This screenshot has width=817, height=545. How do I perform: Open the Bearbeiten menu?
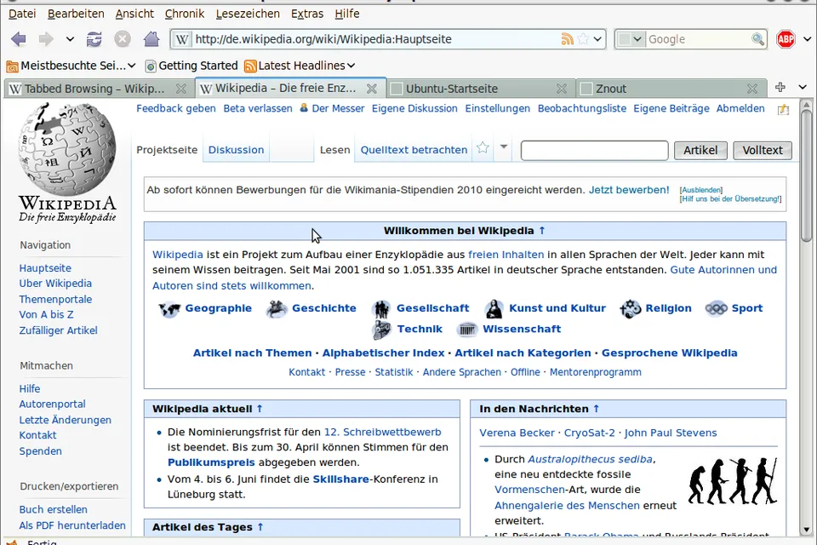[76, 14]
